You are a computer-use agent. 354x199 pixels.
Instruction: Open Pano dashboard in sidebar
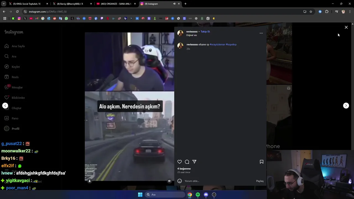point(12,118)
